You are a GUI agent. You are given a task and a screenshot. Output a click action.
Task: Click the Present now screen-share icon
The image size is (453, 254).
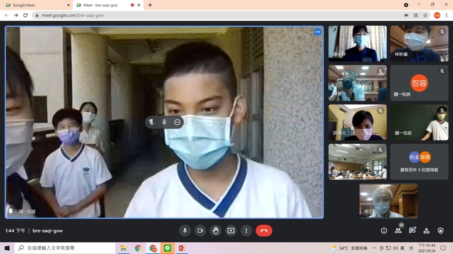231,230
